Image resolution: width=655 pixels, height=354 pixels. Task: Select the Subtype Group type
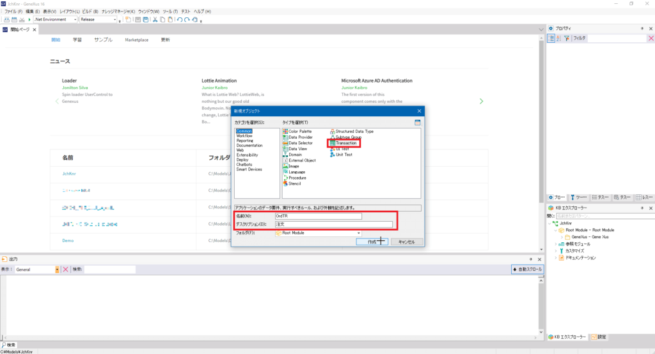click(x=345, y=137)
